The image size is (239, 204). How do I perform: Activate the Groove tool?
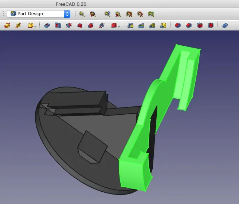(x=68, y=25)
